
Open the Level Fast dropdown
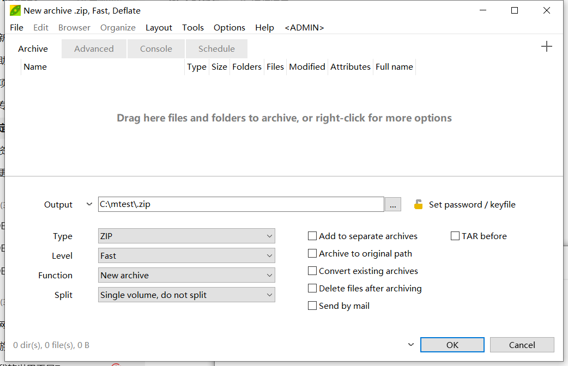coord(186,255)
